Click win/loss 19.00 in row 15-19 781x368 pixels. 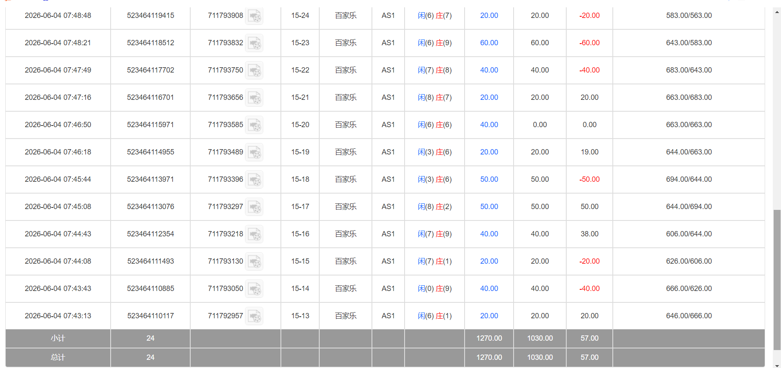[x=590, y=152]
